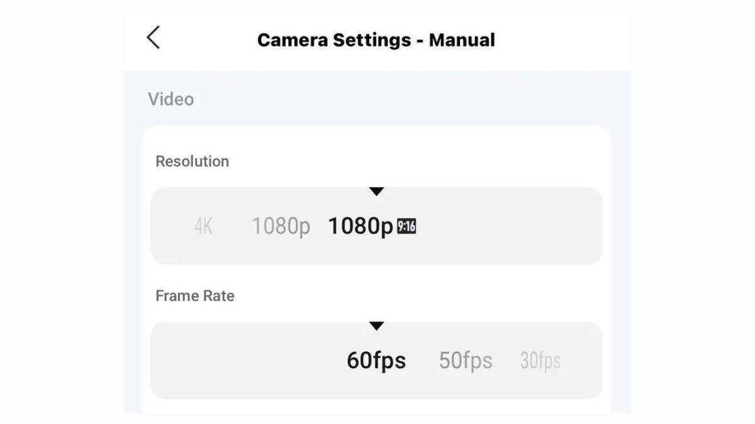
Task: Tap the back arrow in the header
Action: coord(154,38)
